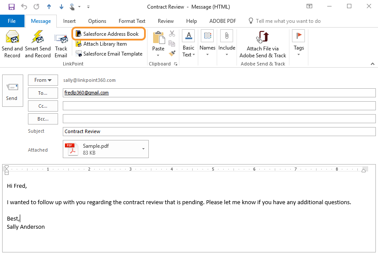Open the Help tab
The width and height of the screenshot is (378, 255).
click(191, 21)
